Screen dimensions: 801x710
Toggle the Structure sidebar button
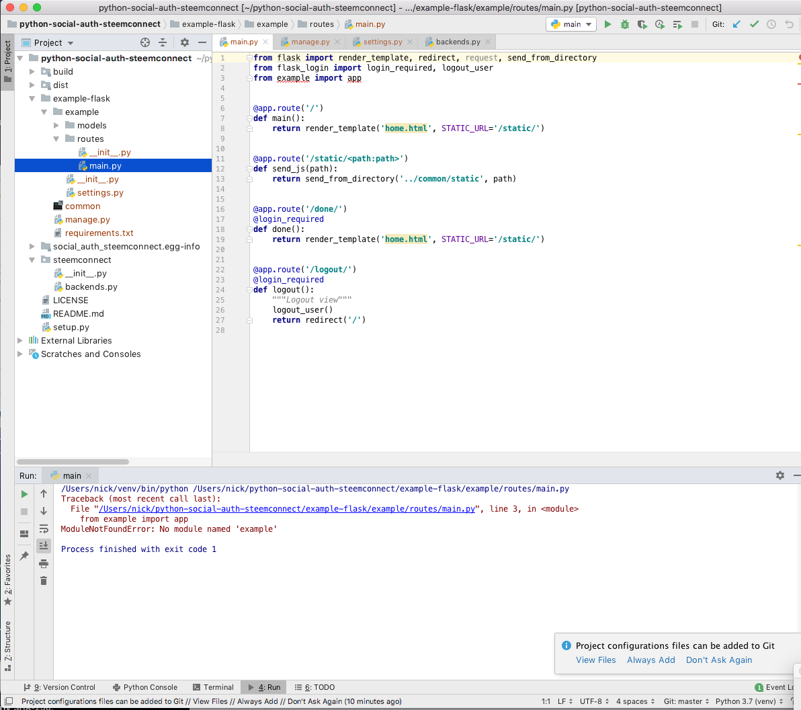[x=7, y=645]
